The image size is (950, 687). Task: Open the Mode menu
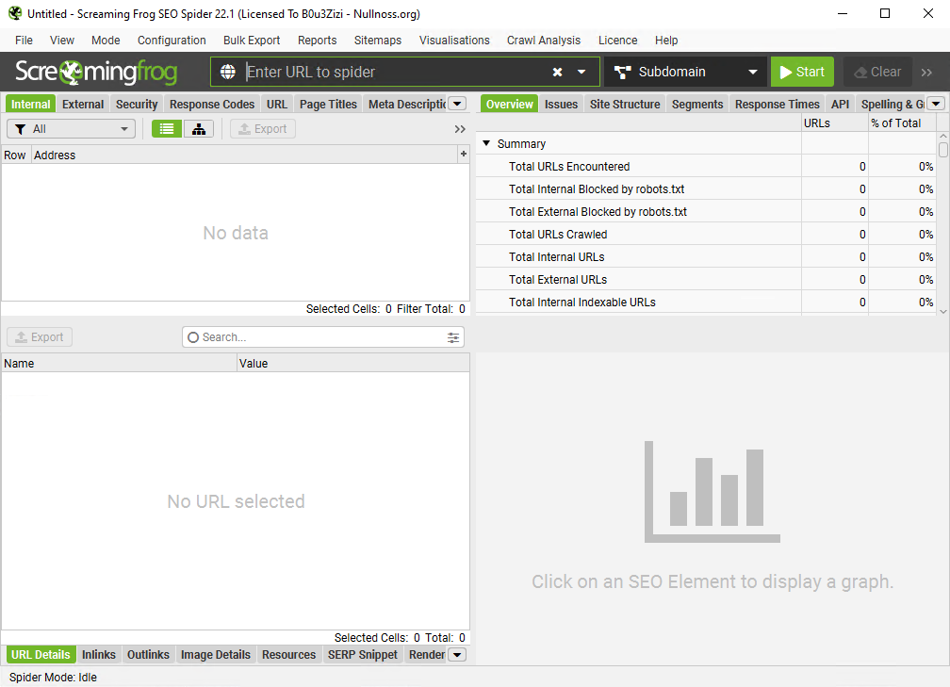coord(106,40)
